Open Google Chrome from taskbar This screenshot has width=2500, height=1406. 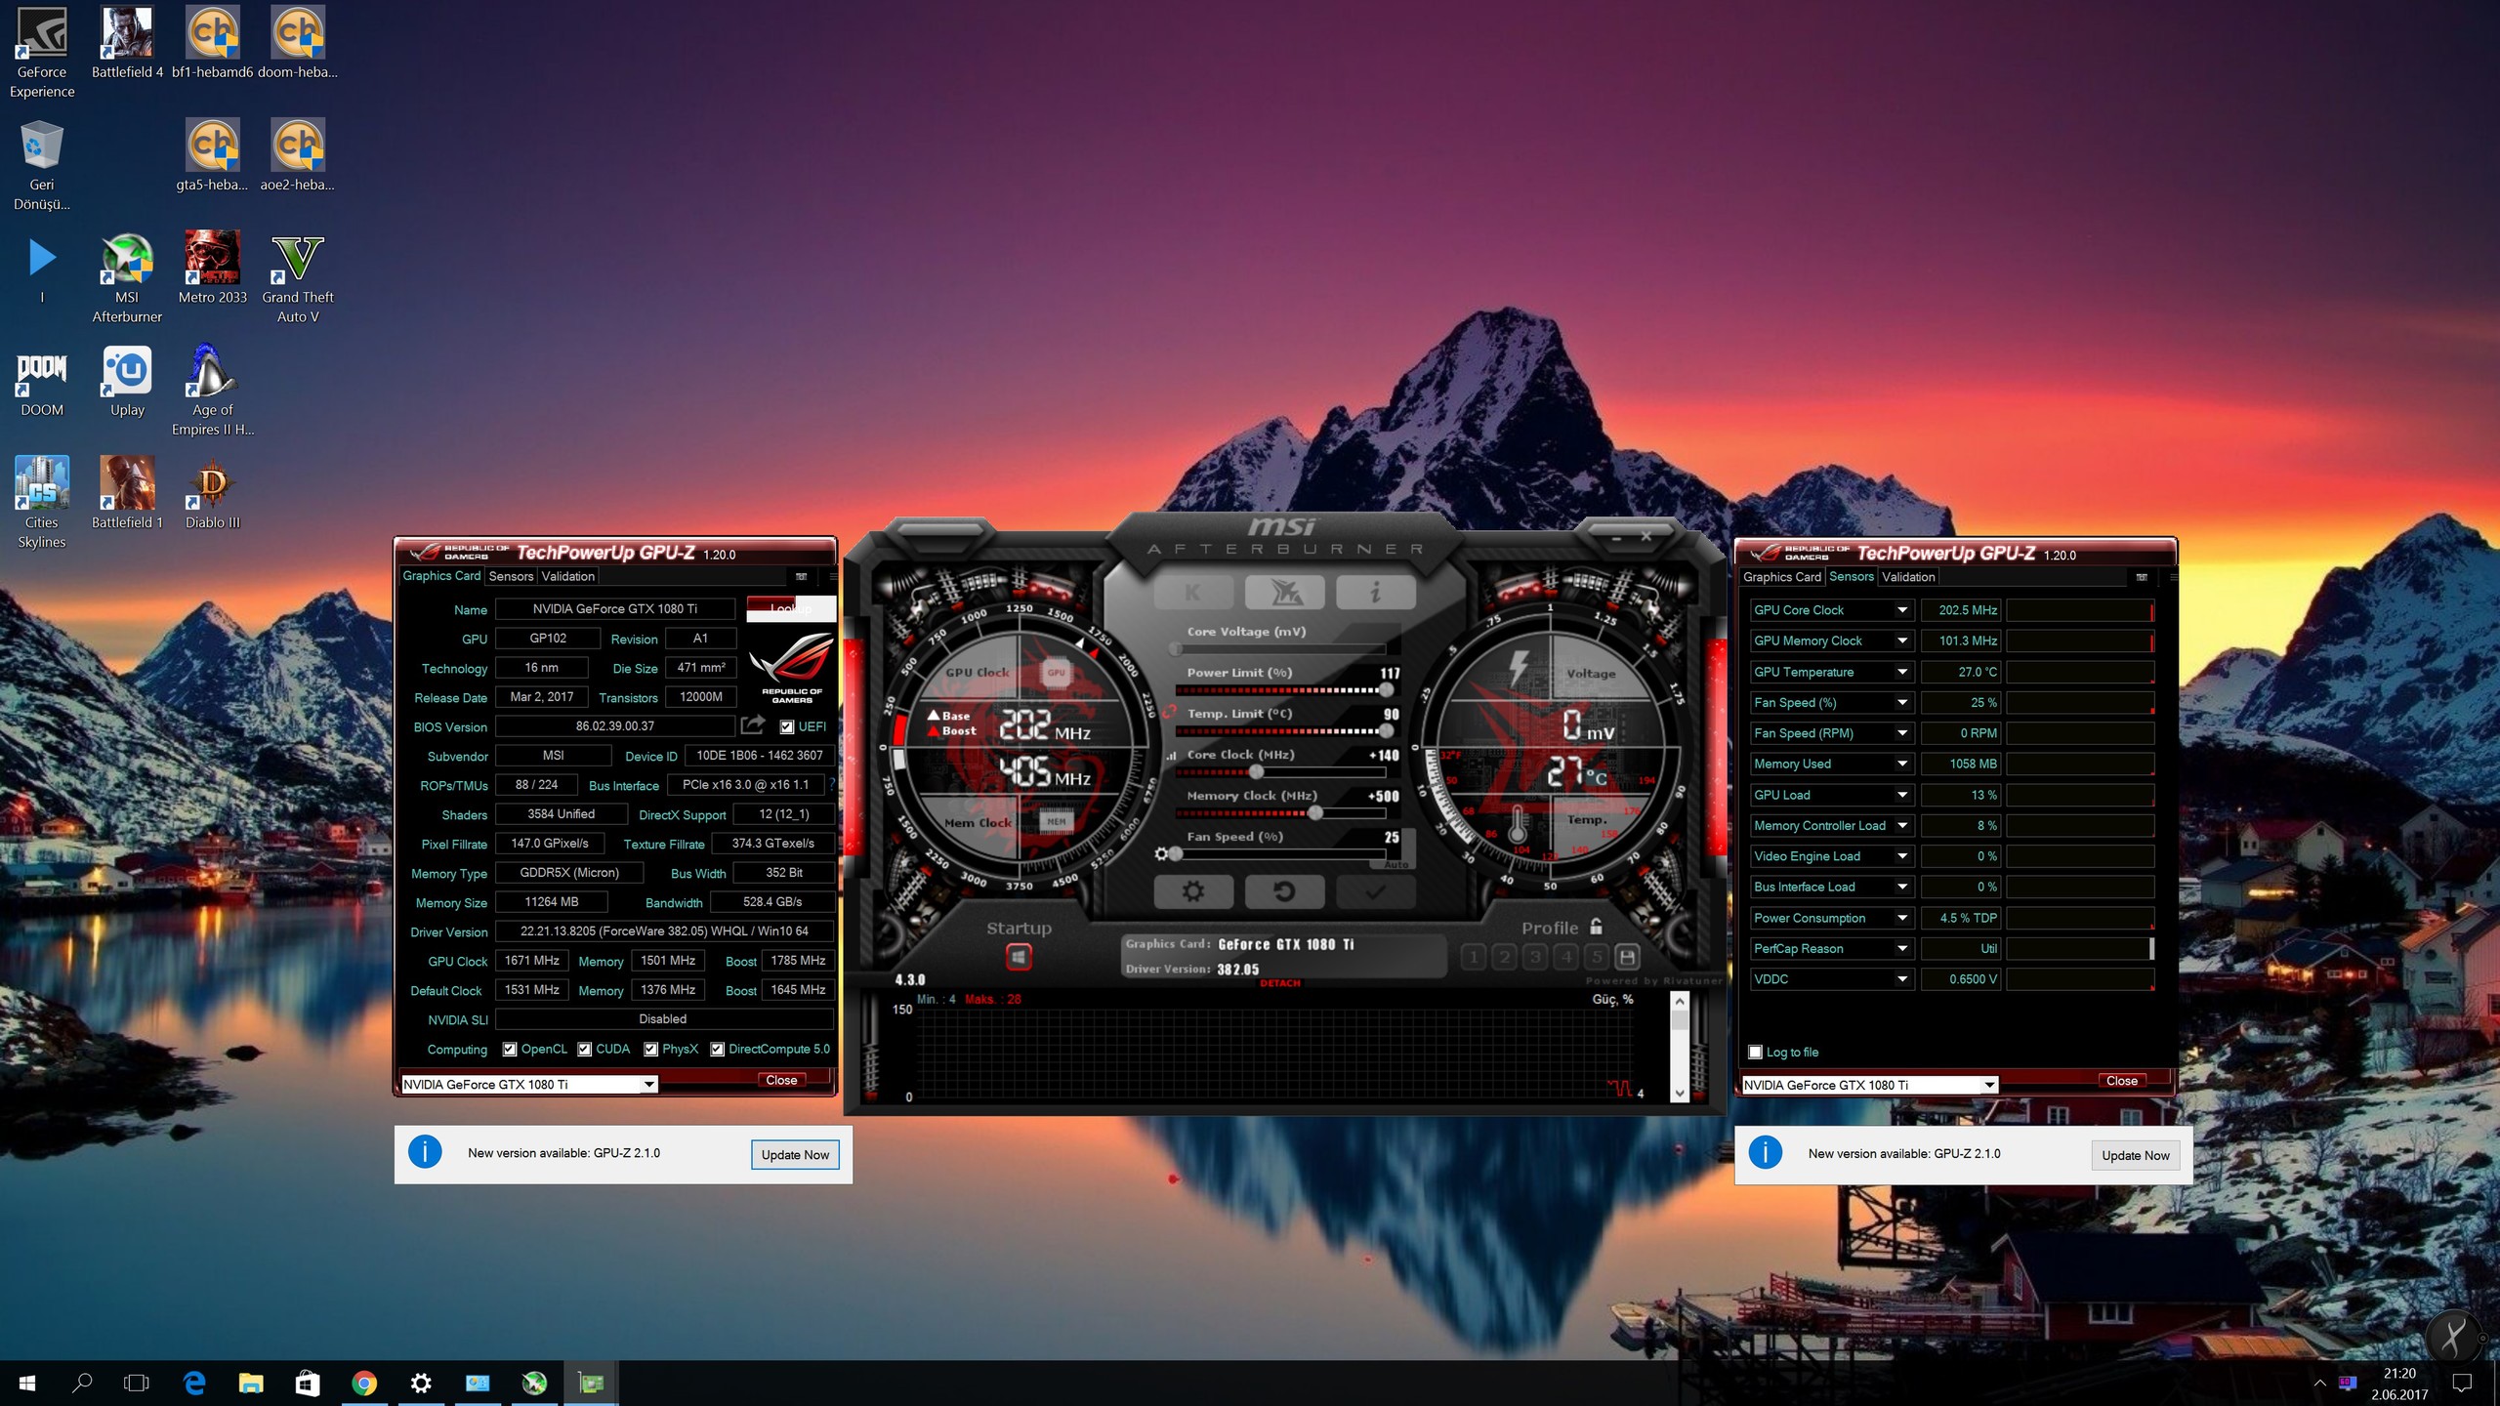(364, 1383)
